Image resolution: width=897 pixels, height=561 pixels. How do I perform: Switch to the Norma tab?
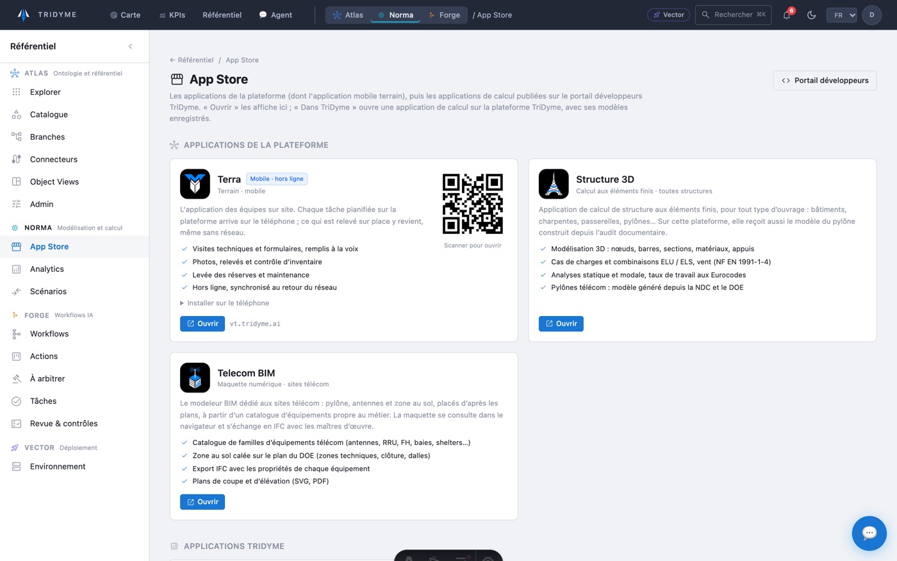coord(395,15)
